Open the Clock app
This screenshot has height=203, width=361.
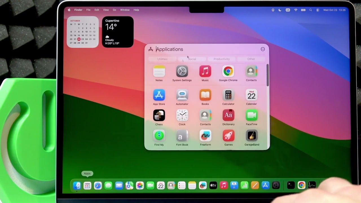(182, 115)
